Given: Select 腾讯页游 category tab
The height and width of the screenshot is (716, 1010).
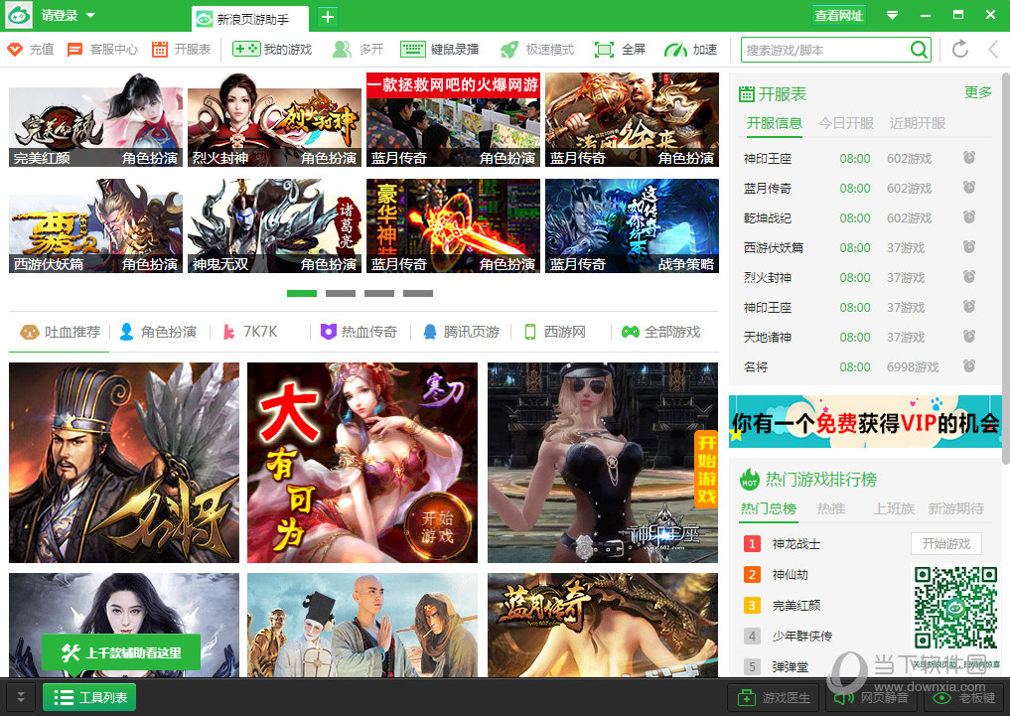Looking at the screenshot, I should (x=461, y=332).
